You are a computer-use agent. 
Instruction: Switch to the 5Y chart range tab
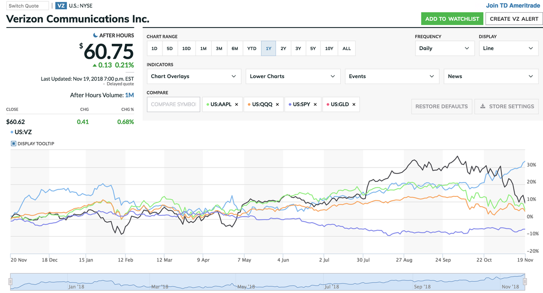coord(313,48)
